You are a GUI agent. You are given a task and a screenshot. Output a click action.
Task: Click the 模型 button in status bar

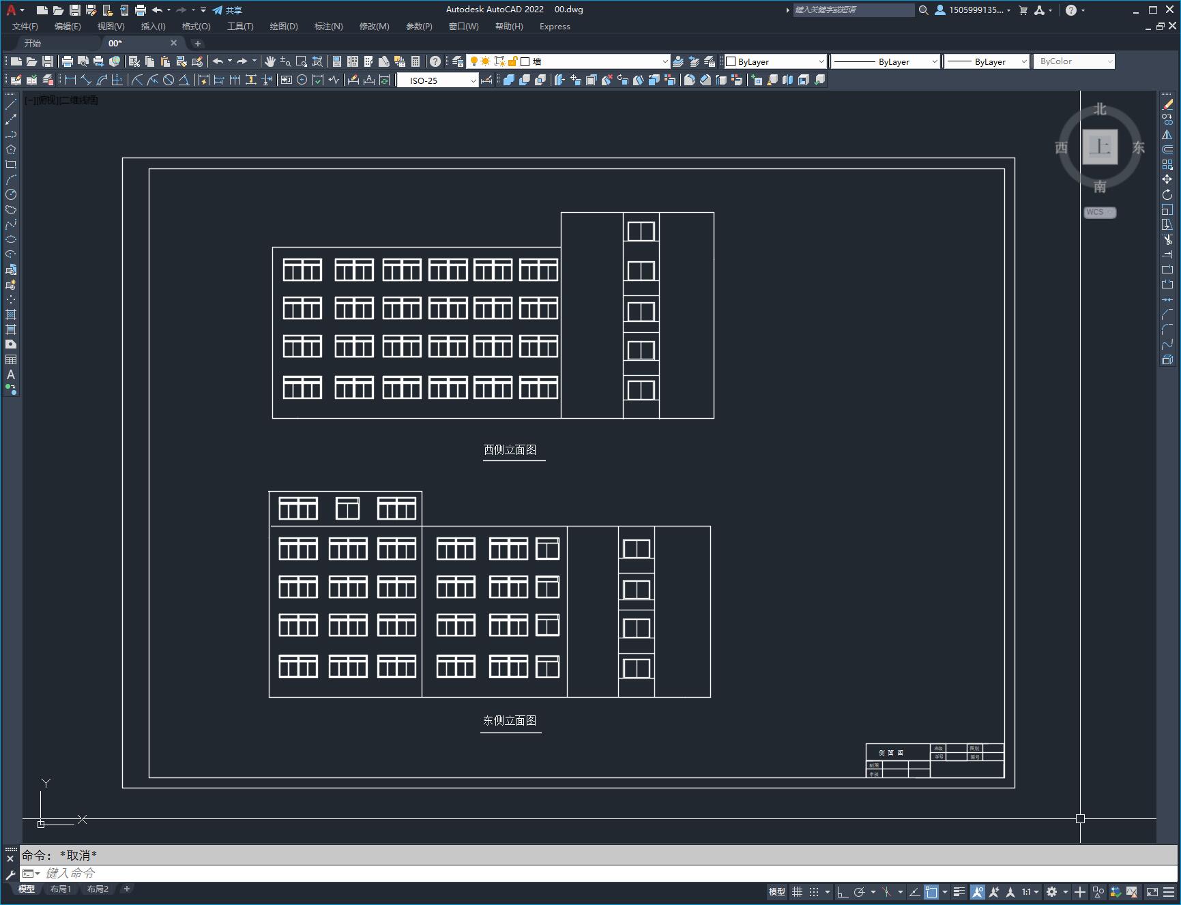click(x=777, y=891)
